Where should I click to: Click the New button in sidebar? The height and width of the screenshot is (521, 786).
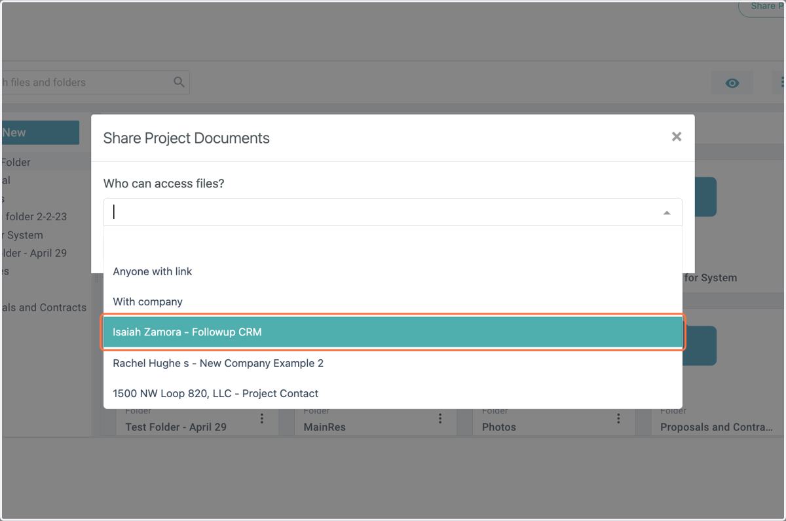tap(41, 132)
